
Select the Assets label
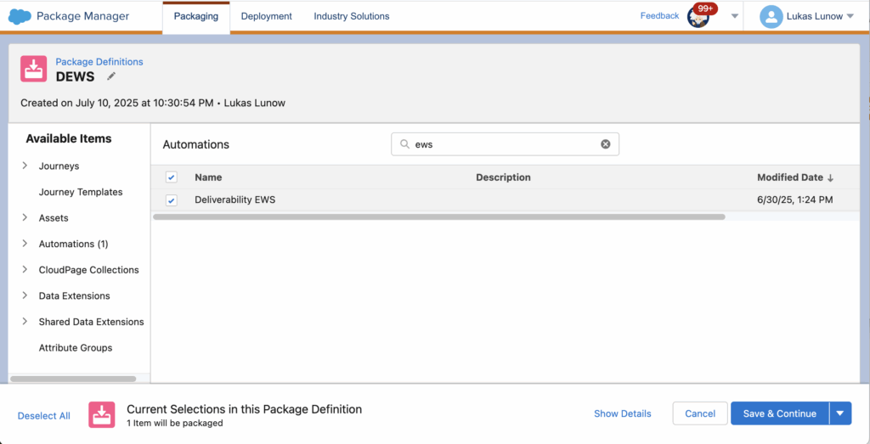tap(54, 218)
